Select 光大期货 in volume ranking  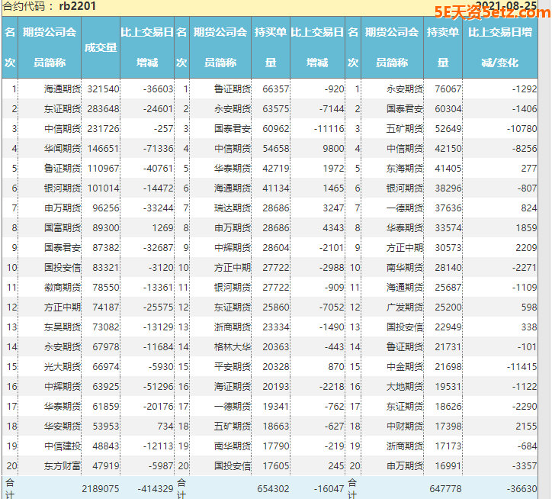point(63,367)
